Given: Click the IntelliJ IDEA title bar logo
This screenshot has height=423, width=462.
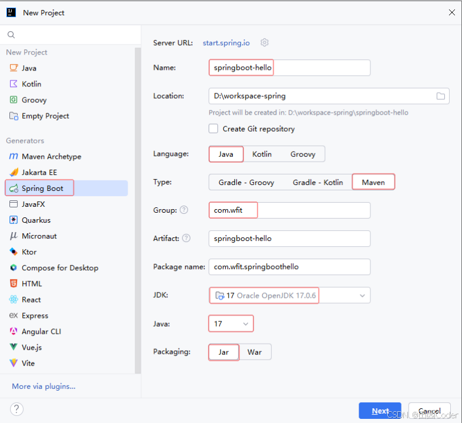Looking at the screenshot, I should (x=11, y=13).
